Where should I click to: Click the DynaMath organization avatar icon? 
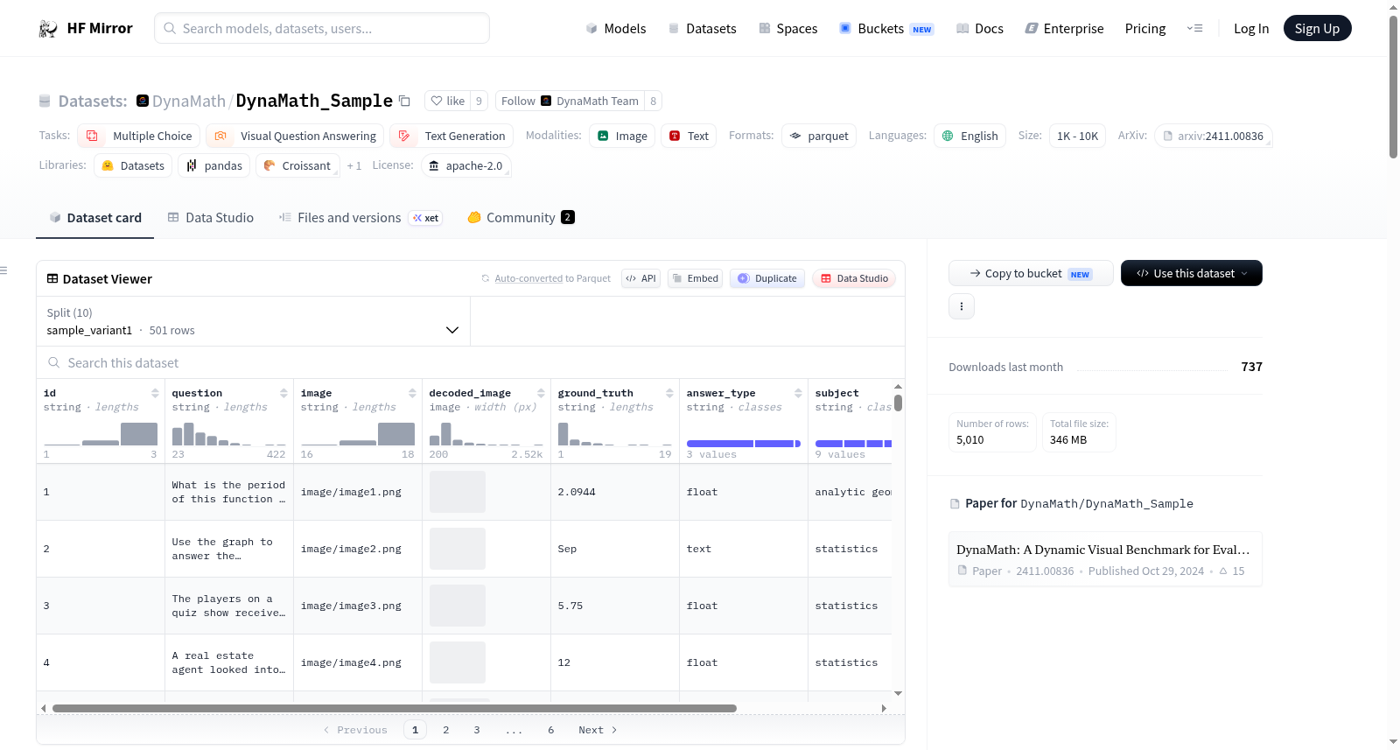coord(143,101)
